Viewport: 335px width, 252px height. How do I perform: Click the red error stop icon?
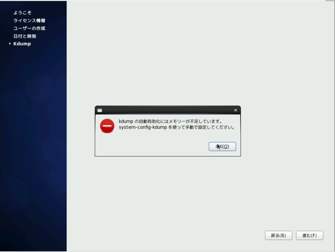(107, 126)
